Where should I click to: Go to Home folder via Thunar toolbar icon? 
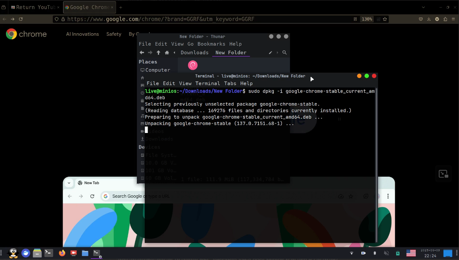coord(166,52)
